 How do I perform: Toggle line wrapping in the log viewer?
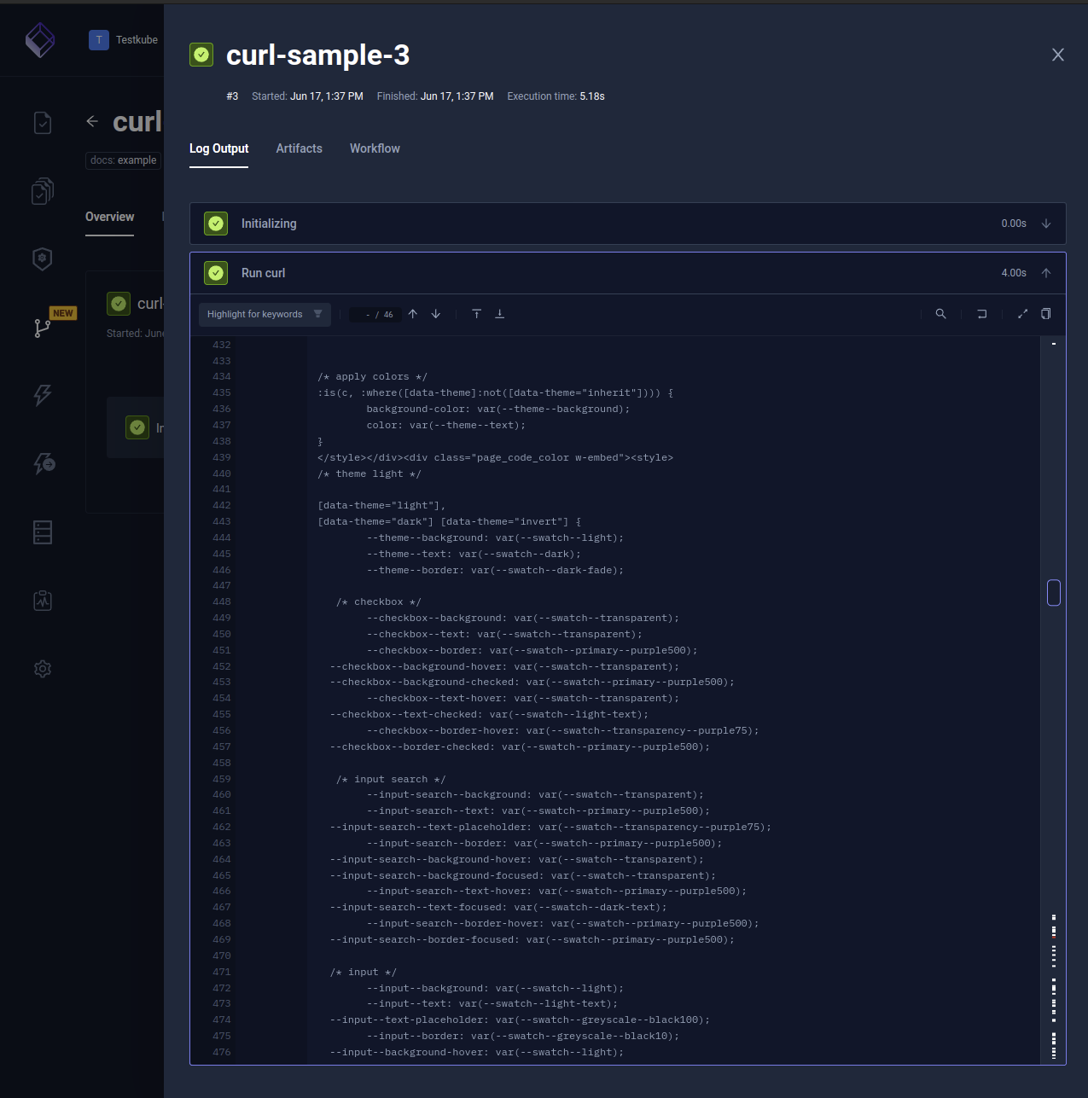(981, 314)
